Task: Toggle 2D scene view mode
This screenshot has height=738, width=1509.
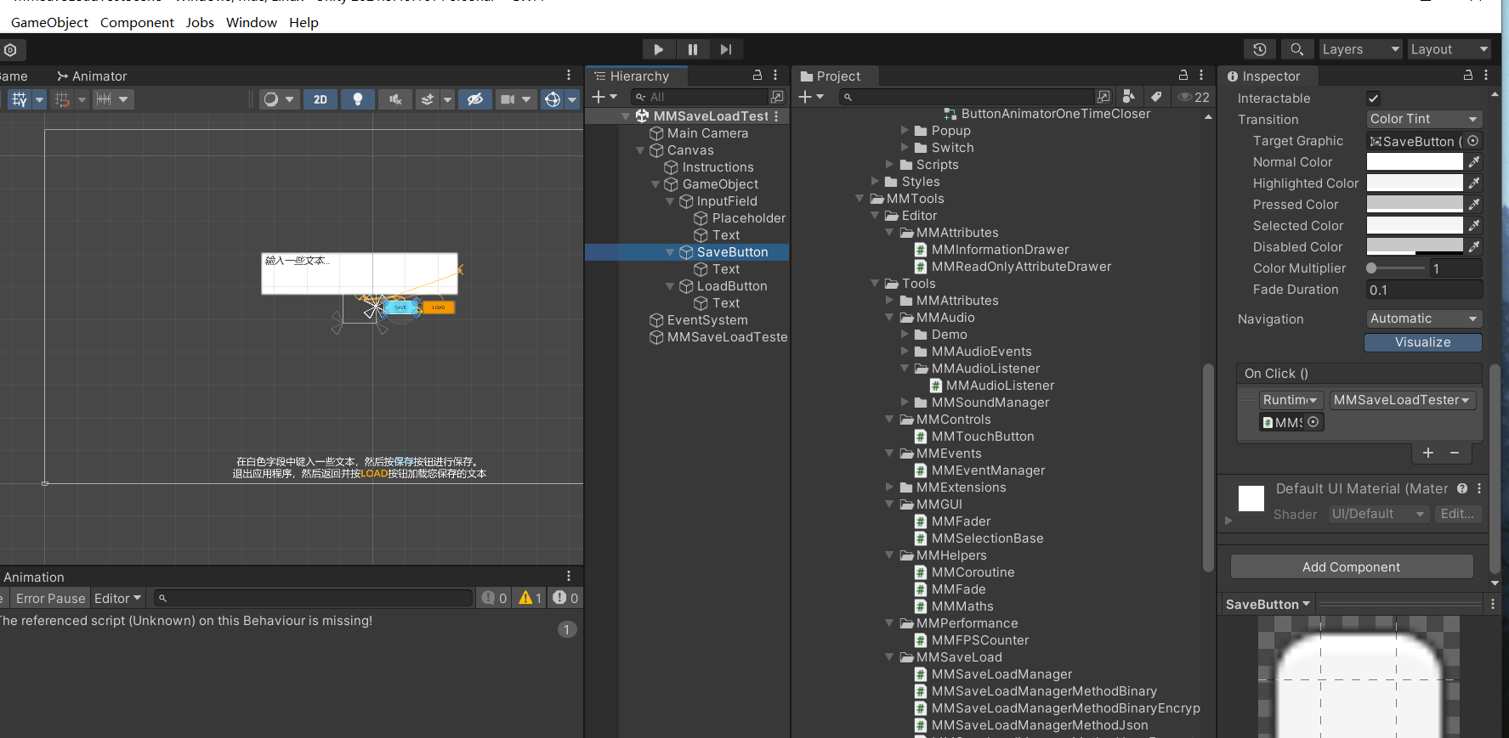Action: [321, 99]
